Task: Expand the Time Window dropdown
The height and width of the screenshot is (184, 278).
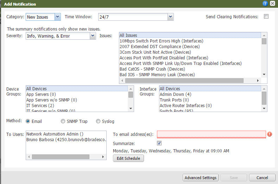Action: [x=171, y=17]
